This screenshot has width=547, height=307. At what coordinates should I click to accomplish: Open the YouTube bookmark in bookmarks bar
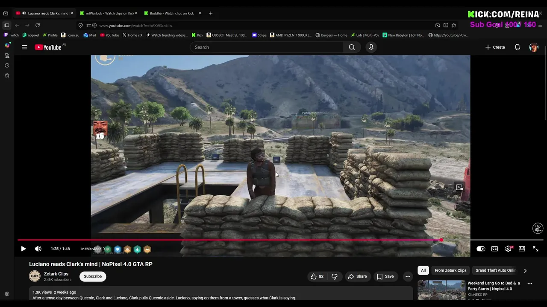coord(109,35)
